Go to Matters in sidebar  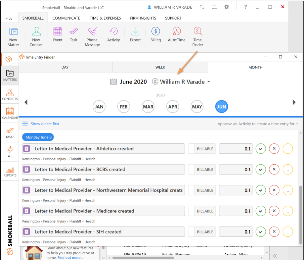pos(10,75)
